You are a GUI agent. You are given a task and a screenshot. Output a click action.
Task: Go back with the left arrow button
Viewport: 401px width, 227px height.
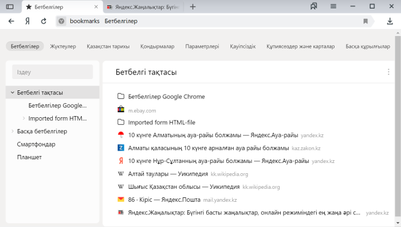click(11, 21)
